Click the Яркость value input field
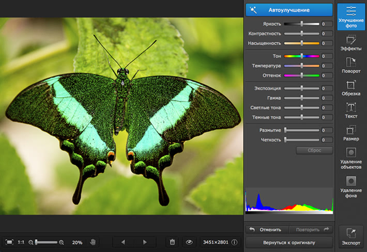Screen dimensions: 367x252 [x=327, y=24]
